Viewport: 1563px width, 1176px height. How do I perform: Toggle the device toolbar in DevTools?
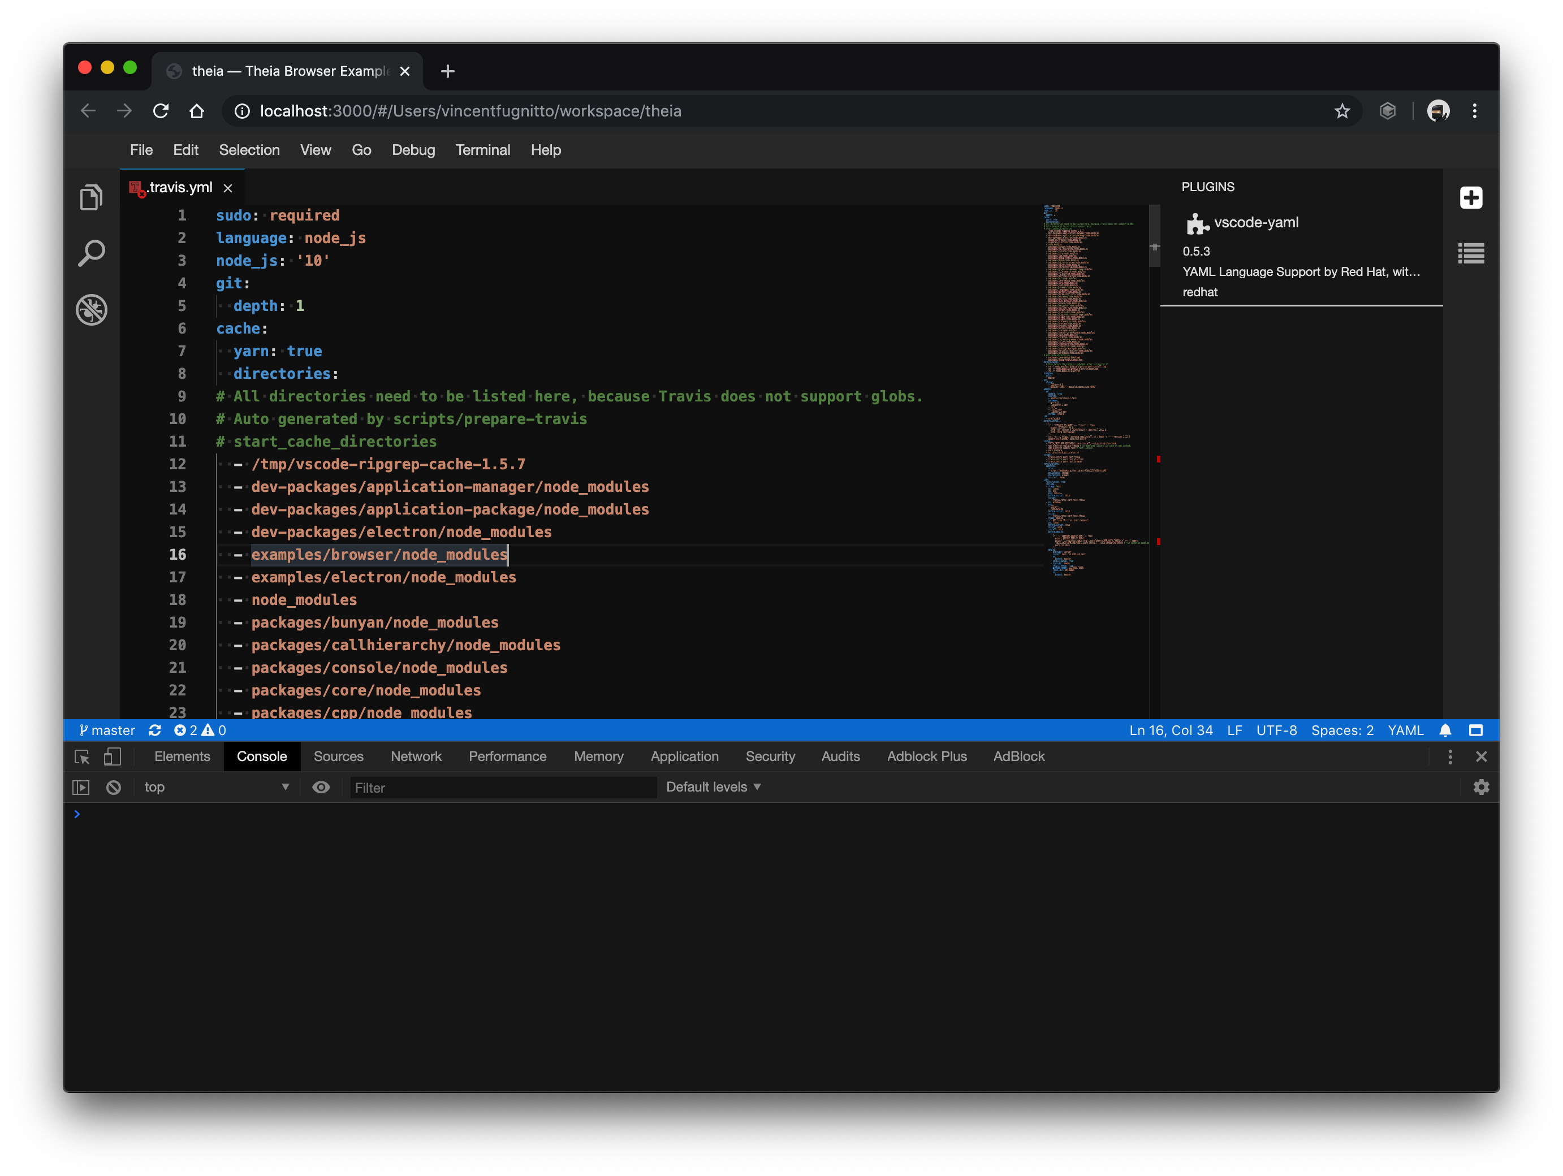[x=113, y=756]
